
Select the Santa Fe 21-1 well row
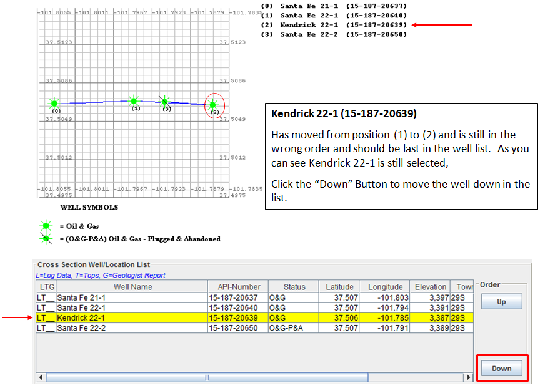pyautogui.click(x=254, y=297)
